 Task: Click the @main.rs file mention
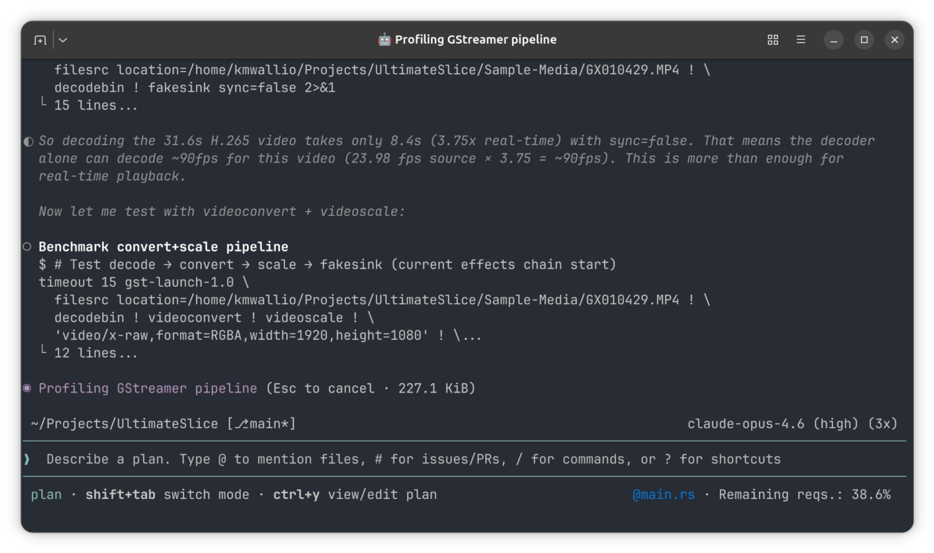(663, 495)
